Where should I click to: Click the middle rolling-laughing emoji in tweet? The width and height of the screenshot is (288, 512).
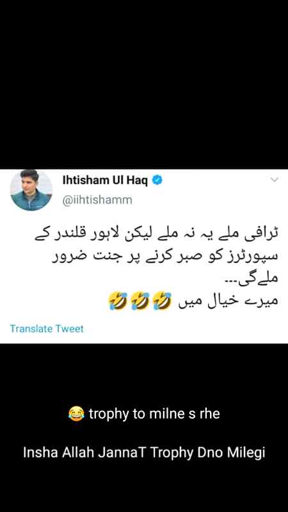[x=140, y=301]
